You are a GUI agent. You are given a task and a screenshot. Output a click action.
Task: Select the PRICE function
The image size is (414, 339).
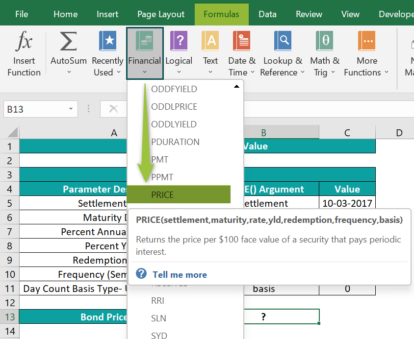click(x=179, y=194)
